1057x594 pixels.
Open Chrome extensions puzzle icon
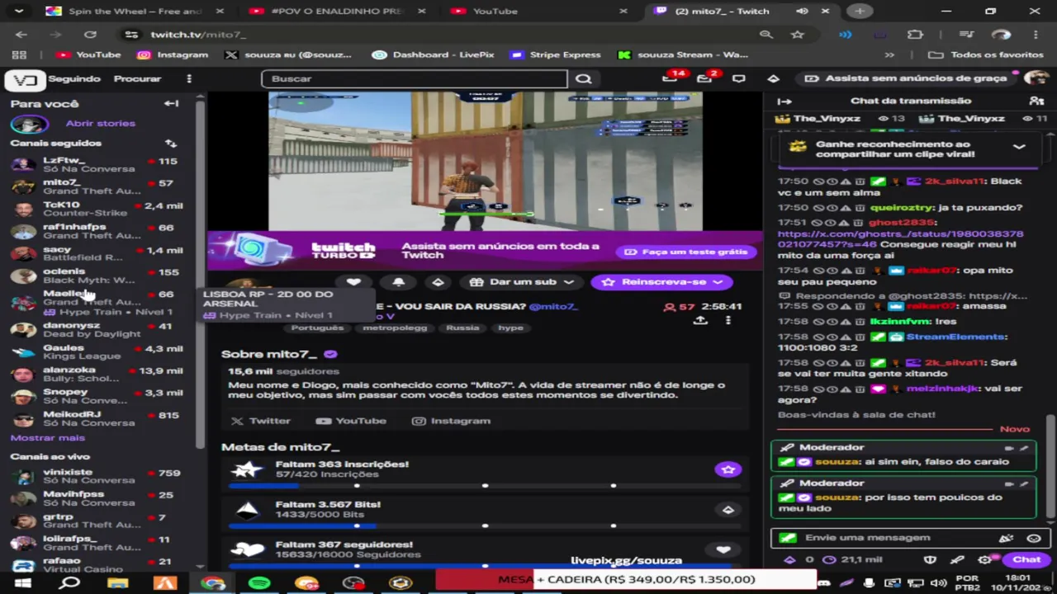click(915, 35)
